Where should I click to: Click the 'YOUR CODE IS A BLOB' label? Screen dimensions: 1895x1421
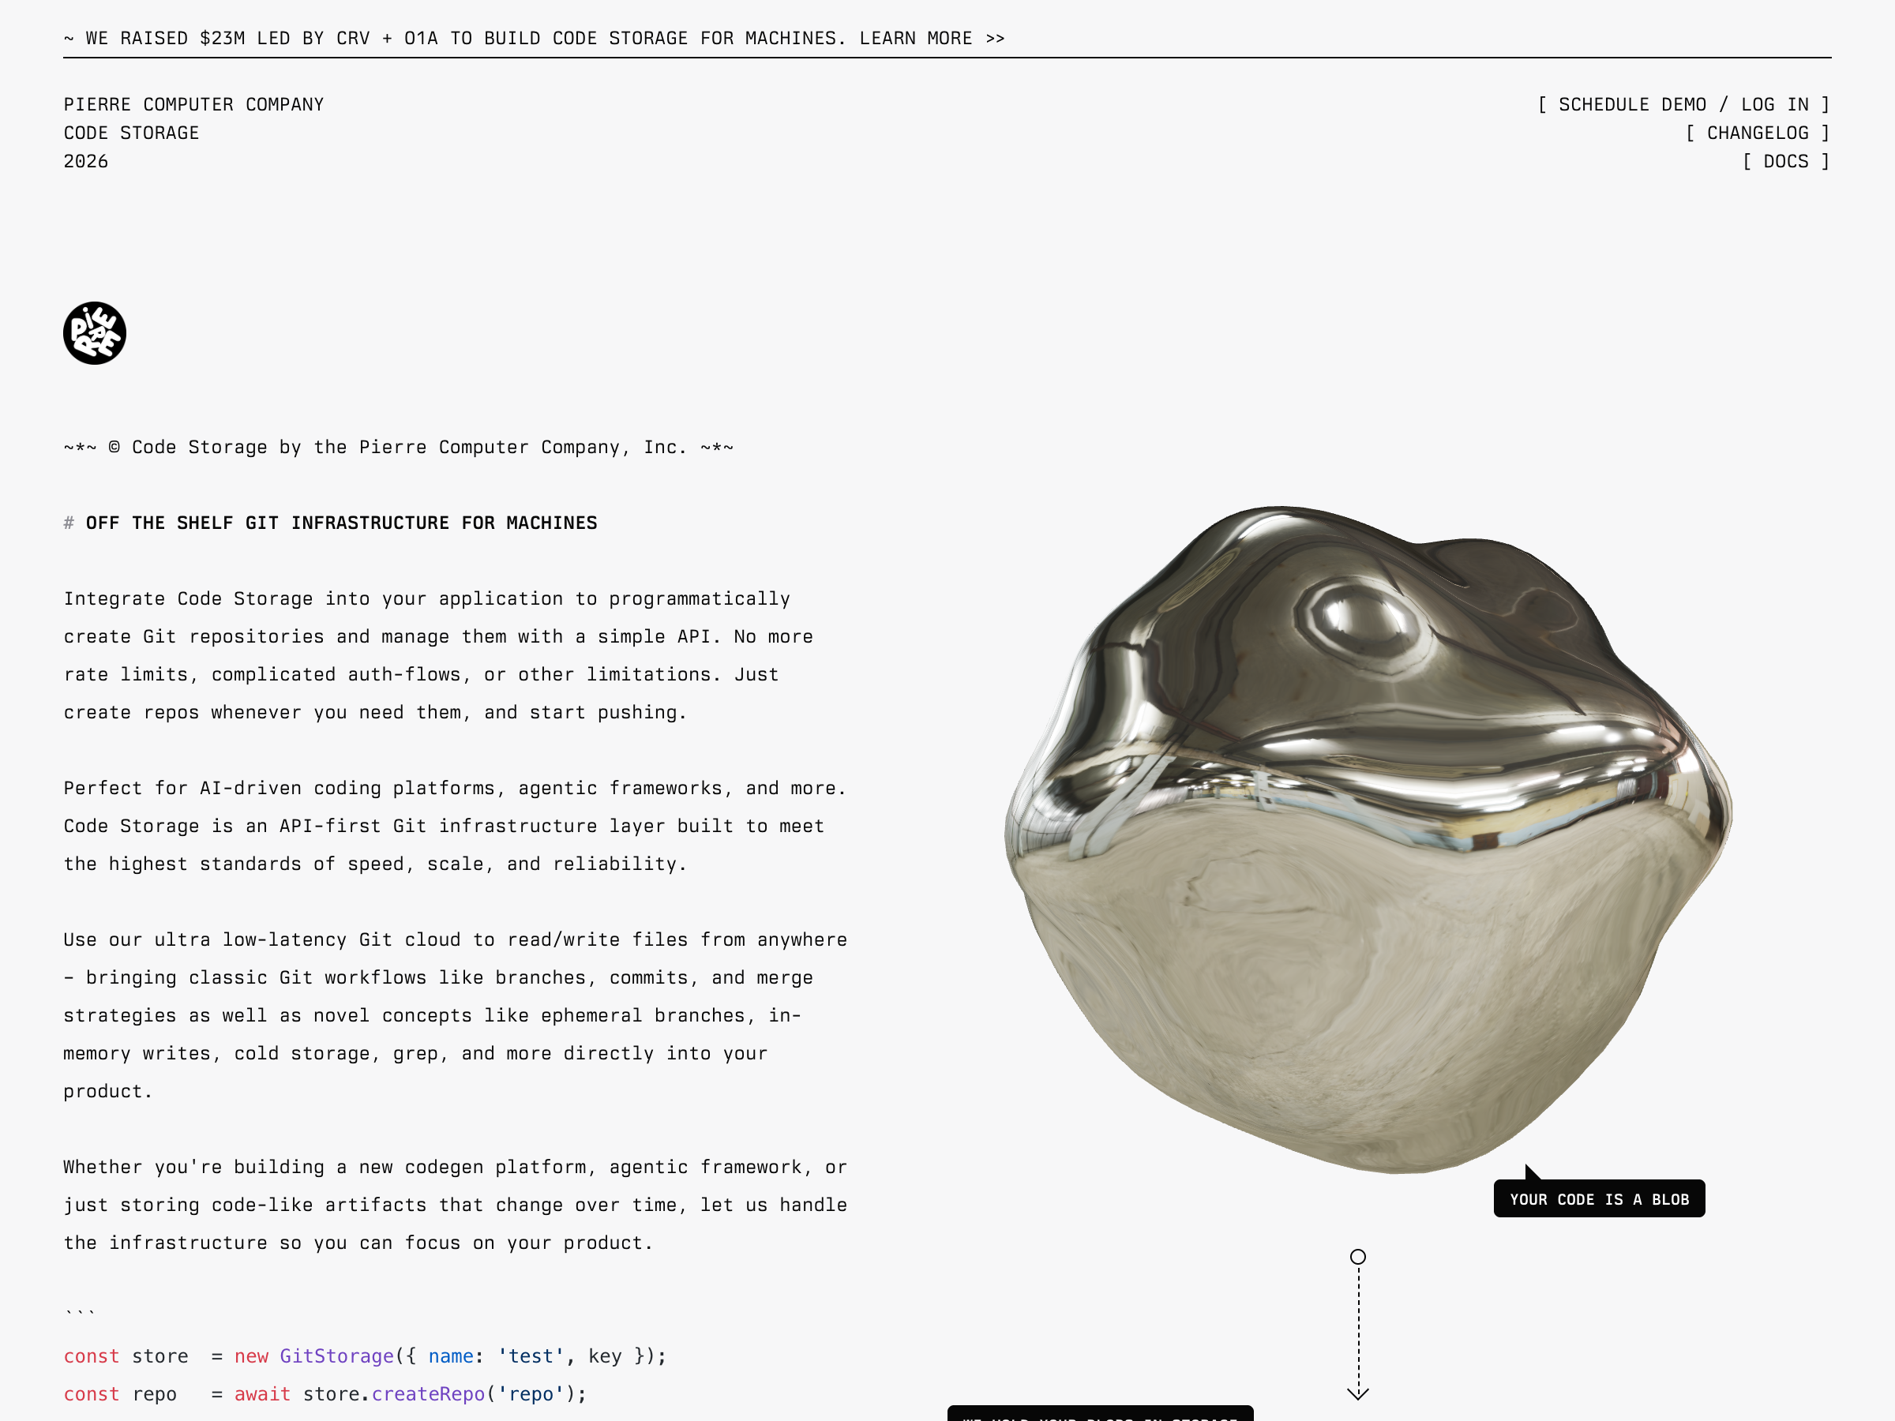pyautogui.click(x=1599, y=1199)
